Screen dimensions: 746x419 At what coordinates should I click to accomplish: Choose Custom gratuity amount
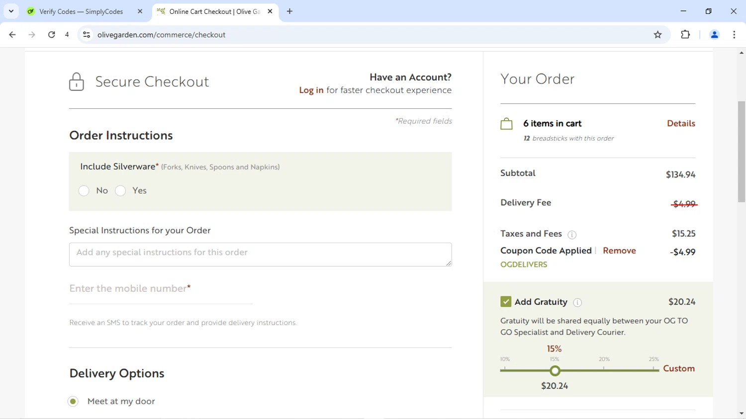[x=679, y=368]
